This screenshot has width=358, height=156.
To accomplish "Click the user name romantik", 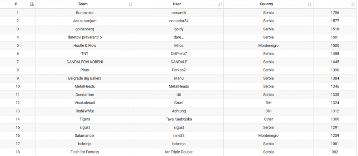I will [x=179, y=13].
